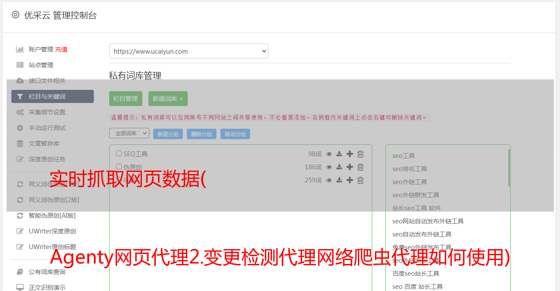The width and height of the screenshot is (560, 291).
Task: Click the red 充值 link
Action: tap(61, 49)
